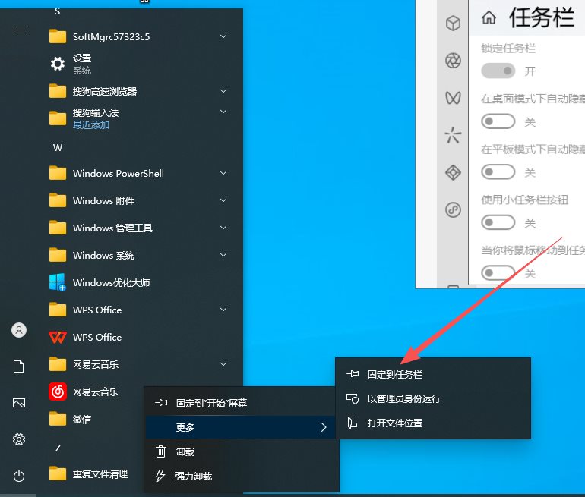The height and width of the screenshot is (497, 585).
Task: Open the WPS Office folder entry
Action: 85,310
